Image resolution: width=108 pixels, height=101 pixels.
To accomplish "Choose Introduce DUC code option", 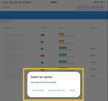I will pyautogui.click(x=56, y=90).
